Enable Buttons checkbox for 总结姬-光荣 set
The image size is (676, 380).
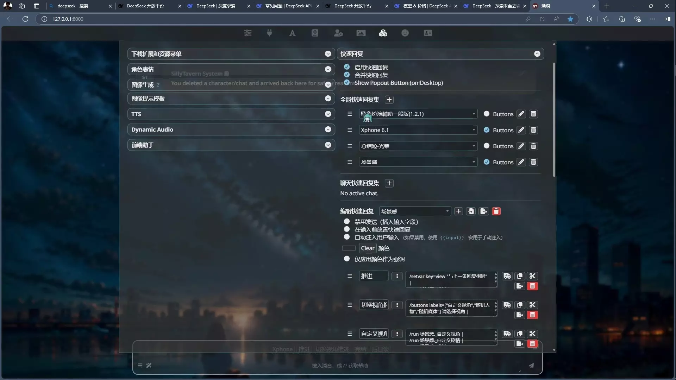(487, 146)
